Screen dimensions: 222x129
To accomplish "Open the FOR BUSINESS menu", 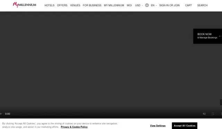I will click(92, 6).
